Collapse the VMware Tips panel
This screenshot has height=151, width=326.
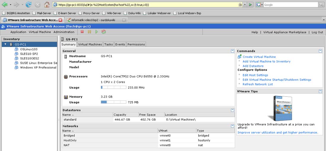click(x=320, y=91)
